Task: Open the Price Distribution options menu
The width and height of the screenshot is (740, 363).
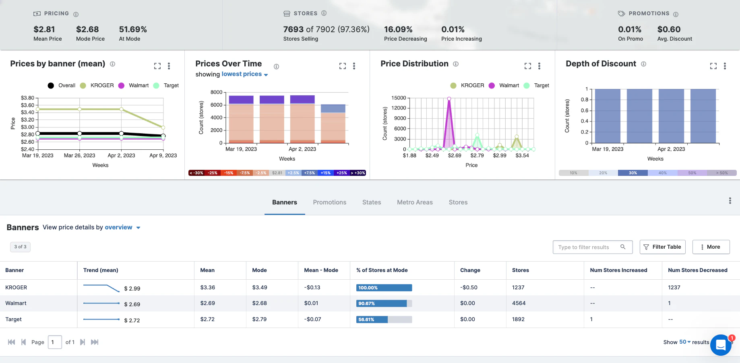Action: pyautogui.click(x=539, y=66)
